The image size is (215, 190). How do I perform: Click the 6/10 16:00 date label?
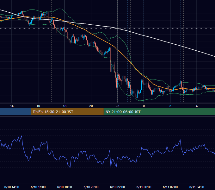(38, 187)
